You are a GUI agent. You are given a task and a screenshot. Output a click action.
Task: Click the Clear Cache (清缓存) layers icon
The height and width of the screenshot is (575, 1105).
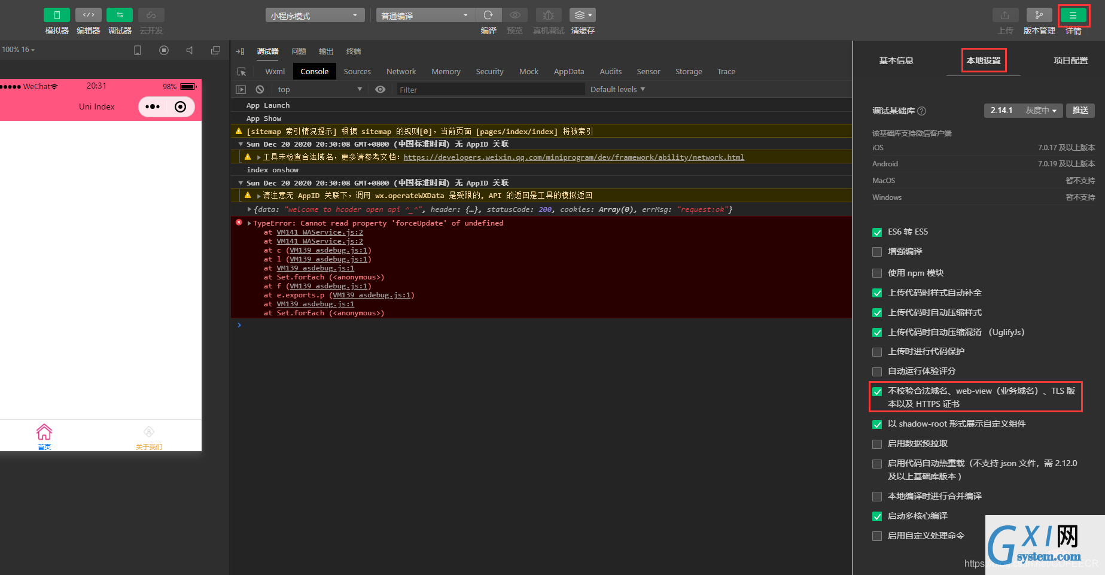pyautogui.click(x=579, y=15)
